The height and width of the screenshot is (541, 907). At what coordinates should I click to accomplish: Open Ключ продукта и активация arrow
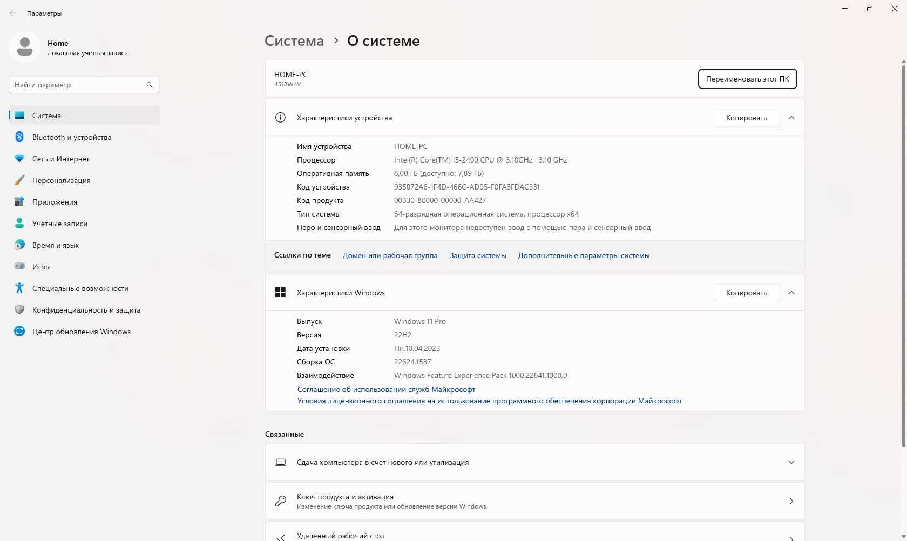point(791,501)
